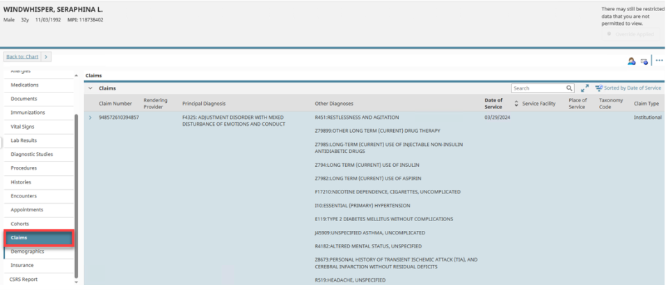This screenshot has height=290, width=668.
Task: Expand claim row 948572610394857
Action: click(x=90, y=118)
